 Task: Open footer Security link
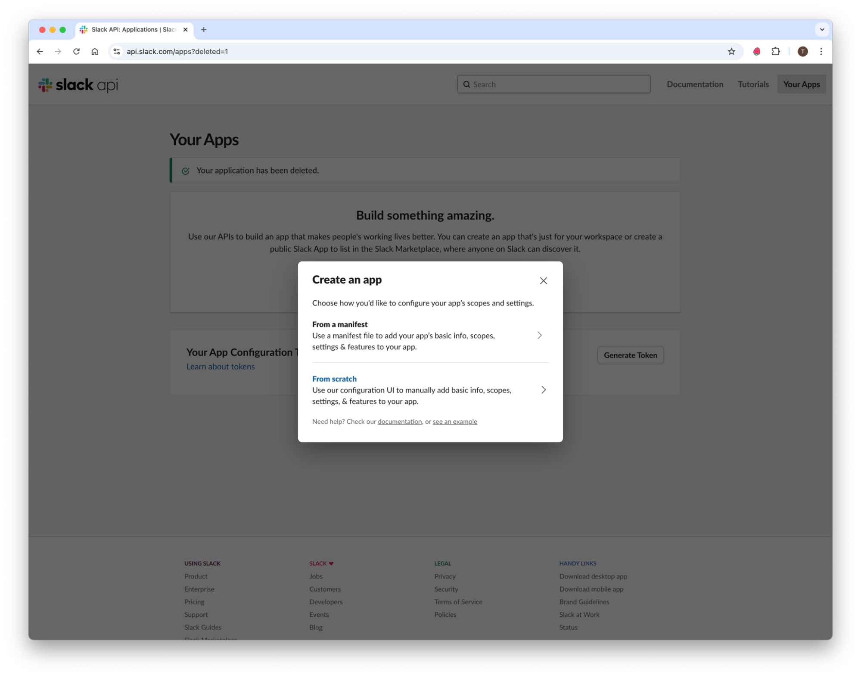pos(446,589)
